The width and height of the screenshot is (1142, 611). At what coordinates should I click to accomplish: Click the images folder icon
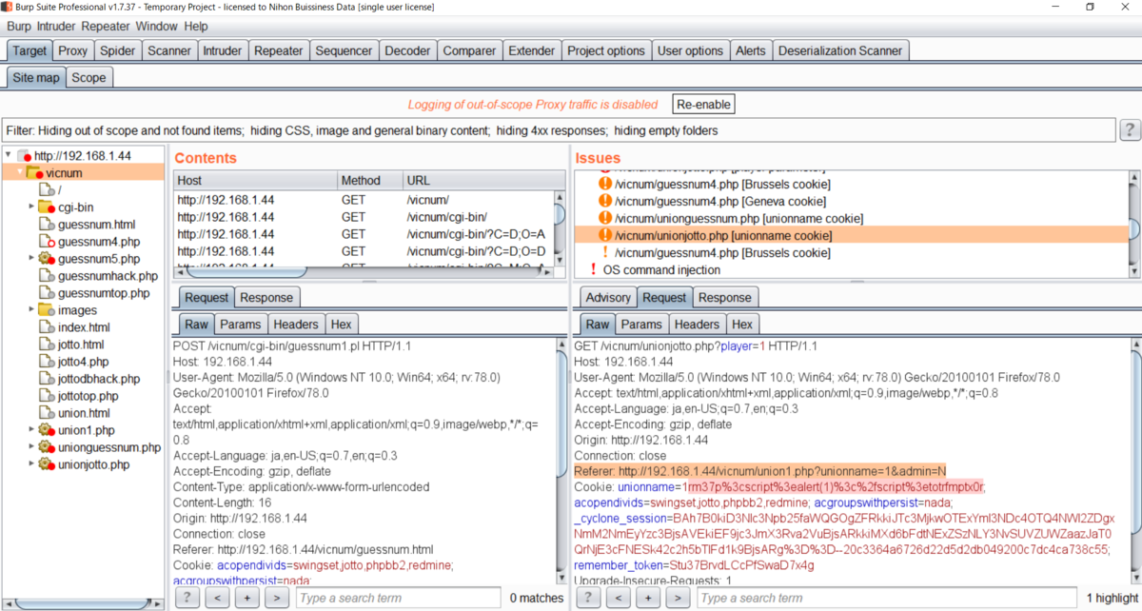coord(46,310)
